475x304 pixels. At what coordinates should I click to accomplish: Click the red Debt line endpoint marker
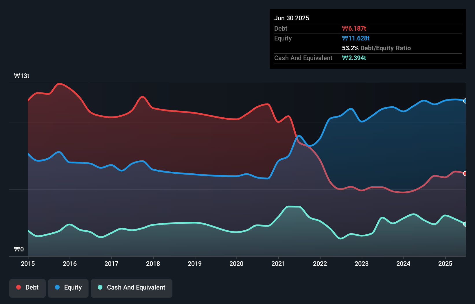465,173
